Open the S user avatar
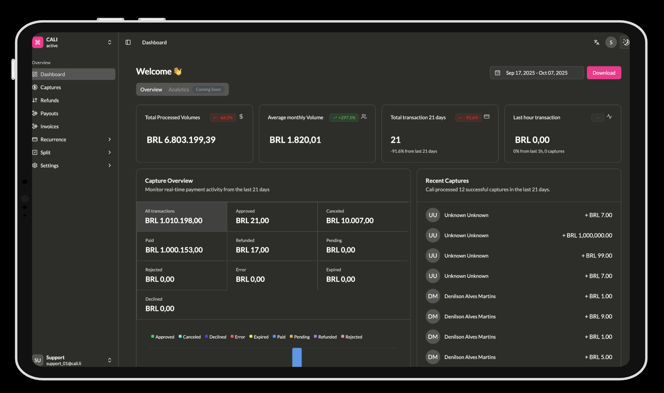This screenshot has width=664, height=393. 611,42
